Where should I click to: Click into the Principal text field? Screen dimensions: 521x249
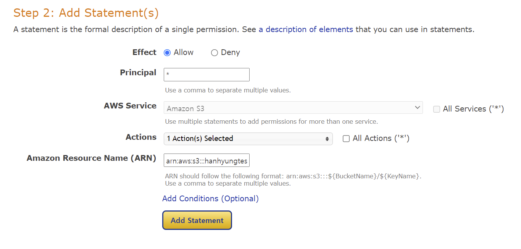(206, 75)
